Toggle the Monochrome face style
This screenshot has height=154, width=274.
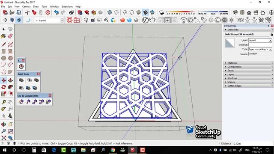152,12
